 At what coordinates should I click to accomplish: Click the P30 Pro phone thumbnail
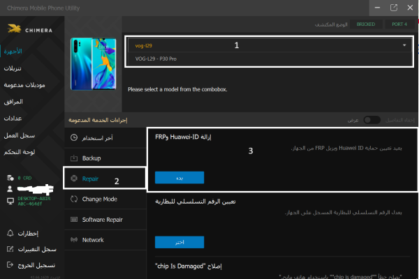[x=93, y=63]
